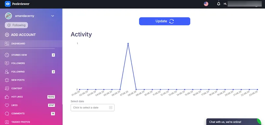
Task: Click the blue Update button
Action: click(x=165, y=21)
